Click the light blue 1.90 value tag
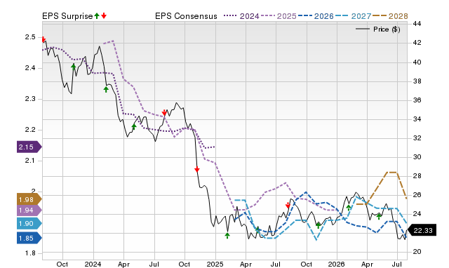 tap(29, 223)
